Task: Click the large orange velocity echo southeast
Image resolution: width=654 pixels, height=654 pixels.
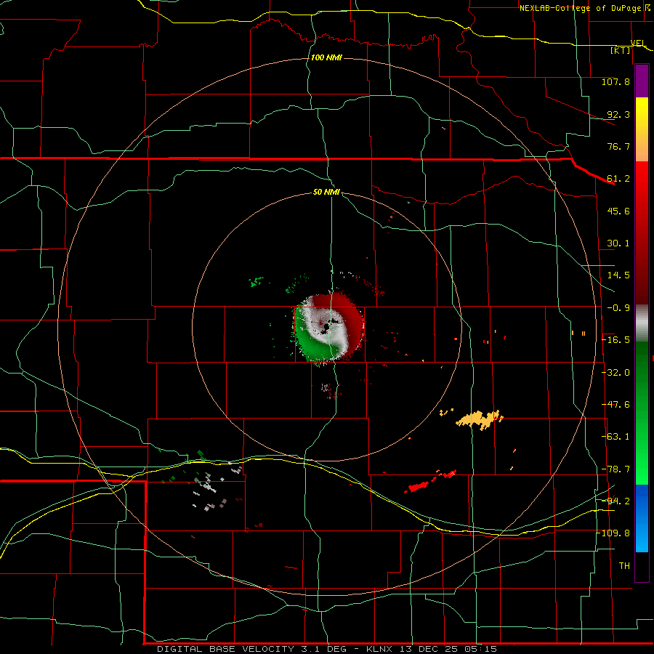Action: [x=480, y=419]
